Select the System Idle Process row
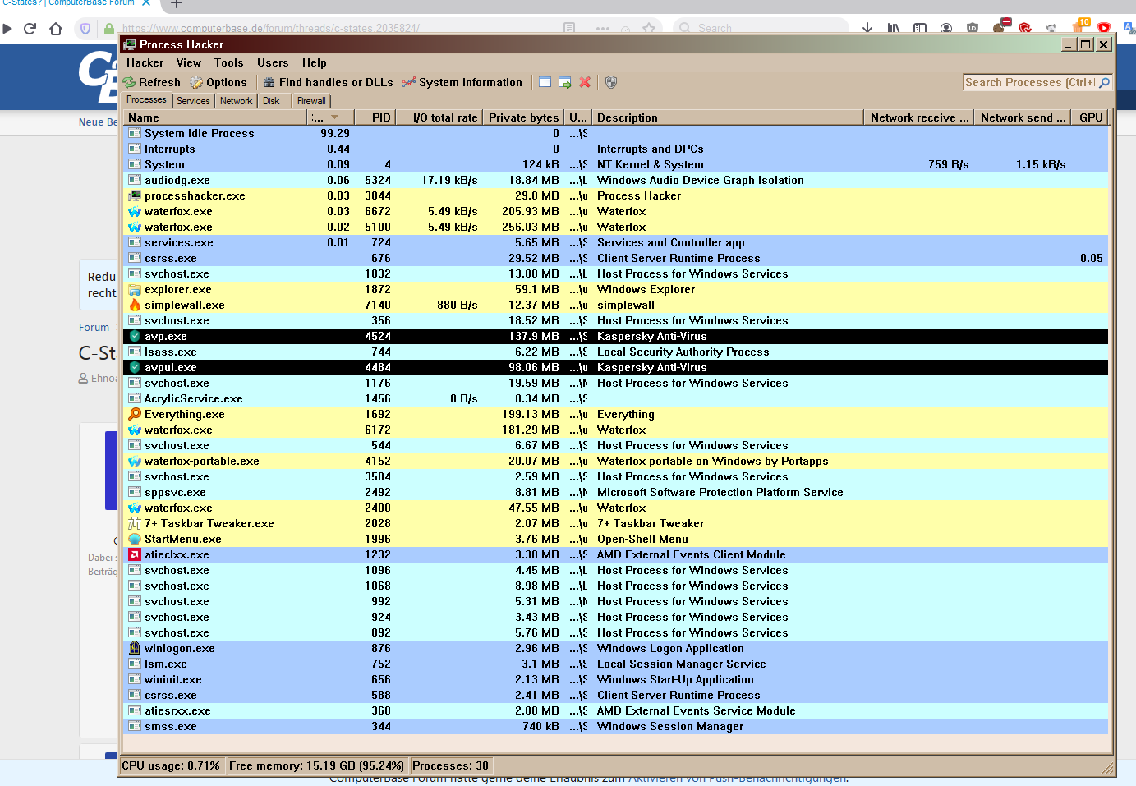The width and height of the screenshot is (1136, 786). coord(615,133)
